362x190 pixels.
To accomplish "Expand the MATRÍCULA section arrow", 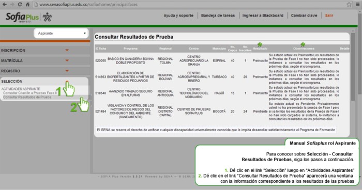I will (x=67, y=60).
